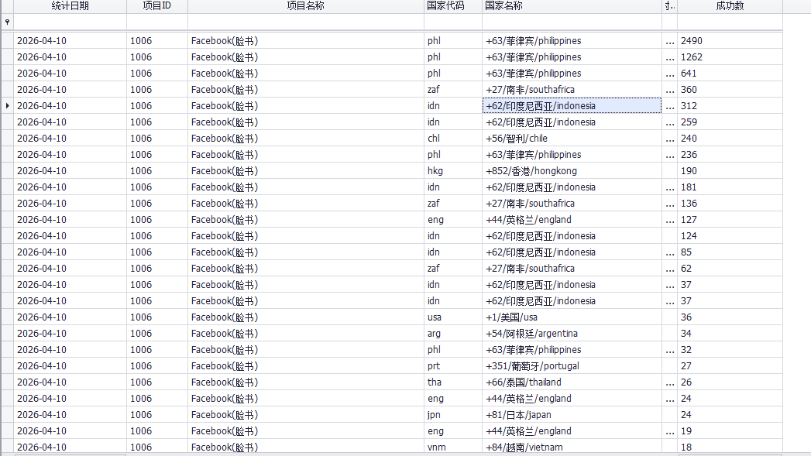Select the vnm country code cell
This screenshot has width=811, height=456.
click(453, 447)
